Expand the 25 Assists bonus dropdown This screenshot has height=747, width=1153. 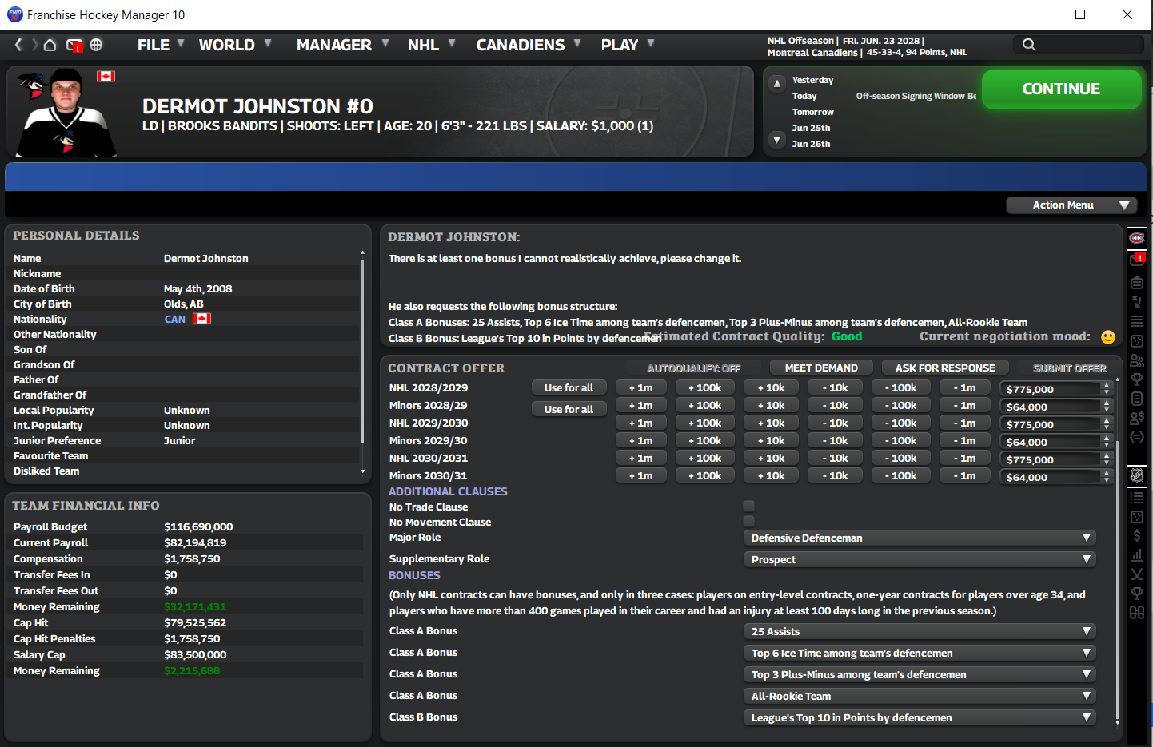[920, 632]
